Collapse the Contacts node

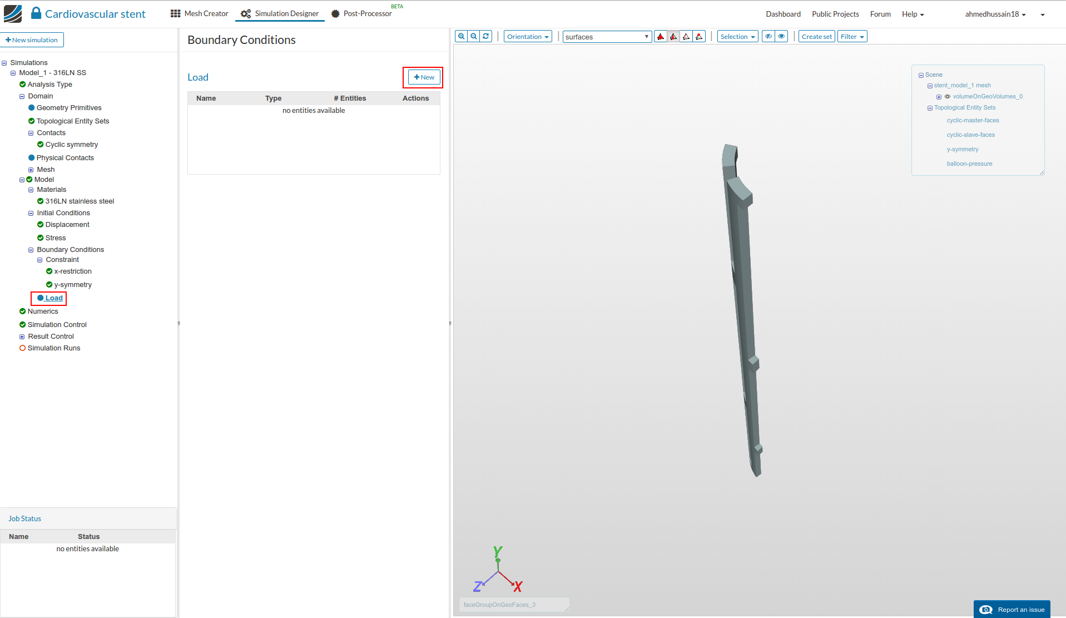(31, 134)
